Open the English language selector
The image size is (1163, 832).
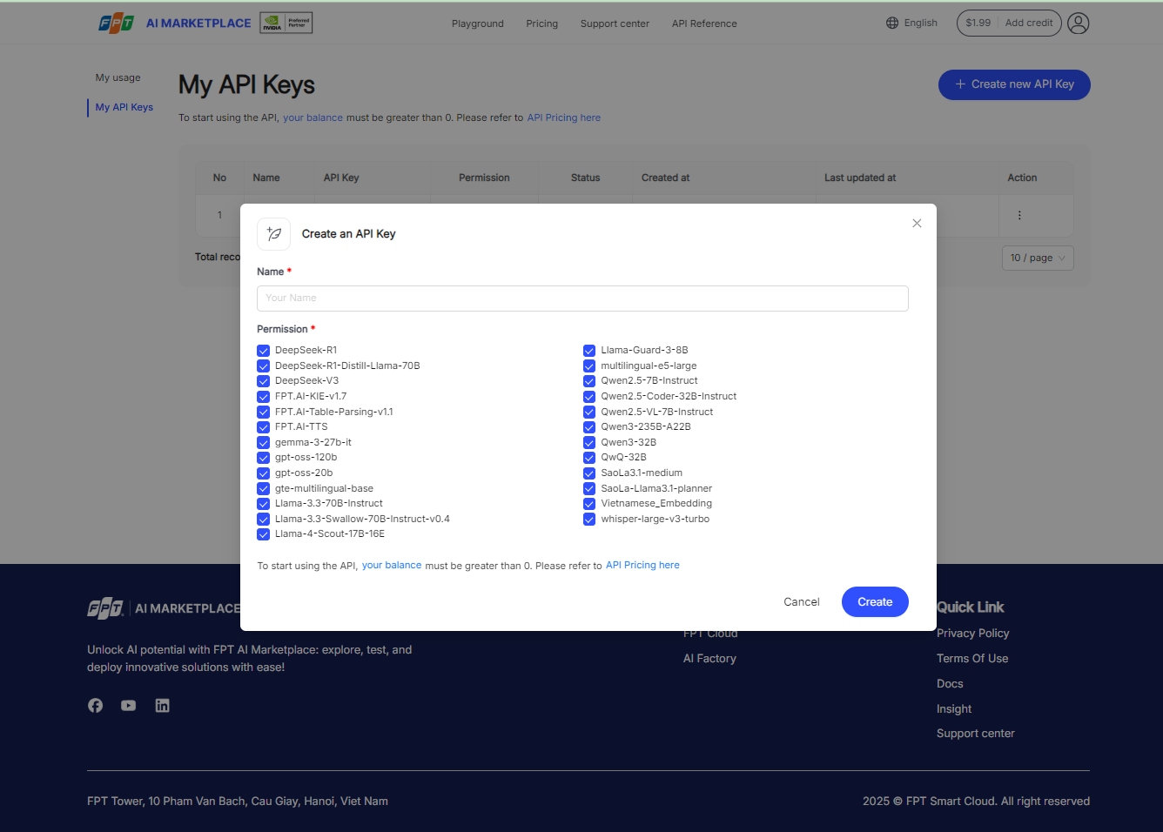911,23
